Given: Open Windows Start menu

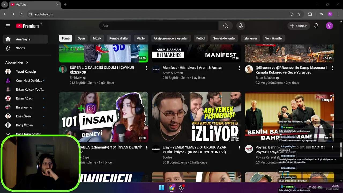Looking at the screenshot, I should click(x=162, y=188).
